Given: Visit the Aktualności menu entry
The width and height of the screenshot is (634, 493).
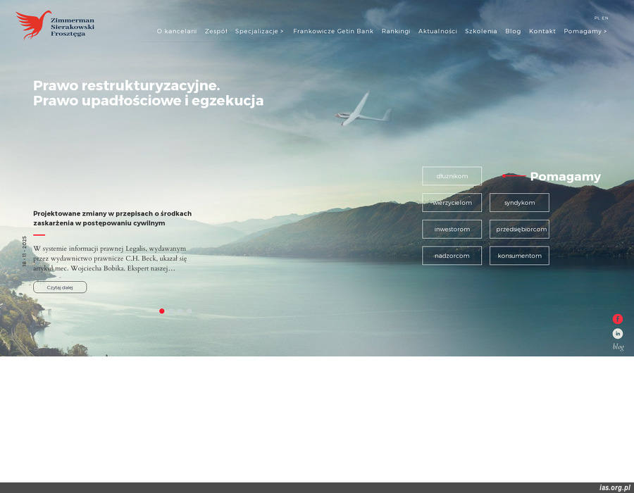Looking at the screenshot, I should pyautogui.click(x=437, y=31).
